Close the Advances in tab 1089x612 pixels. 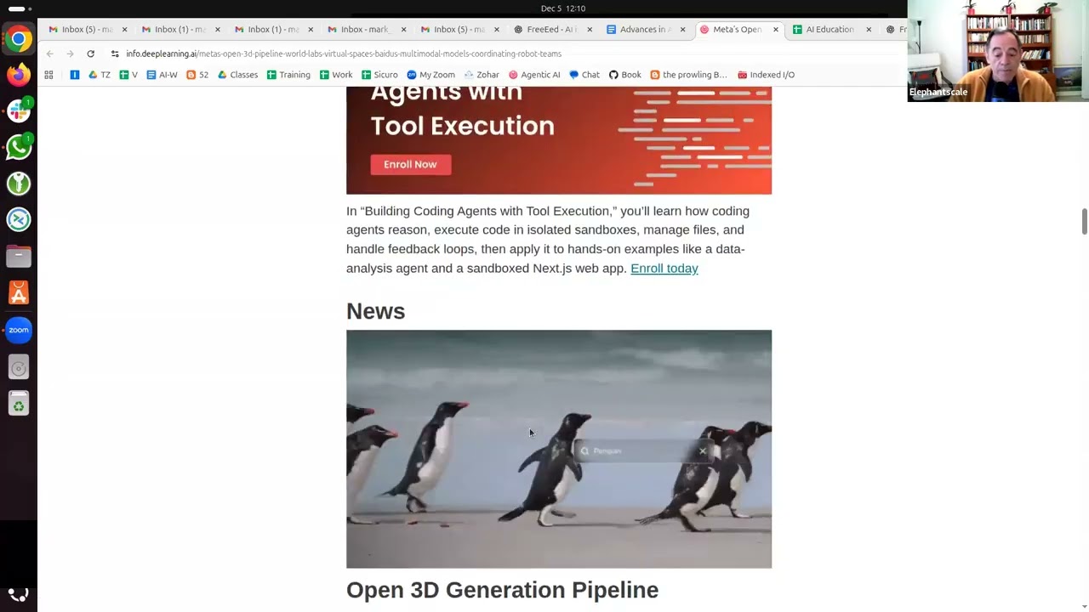click(682, 29)
